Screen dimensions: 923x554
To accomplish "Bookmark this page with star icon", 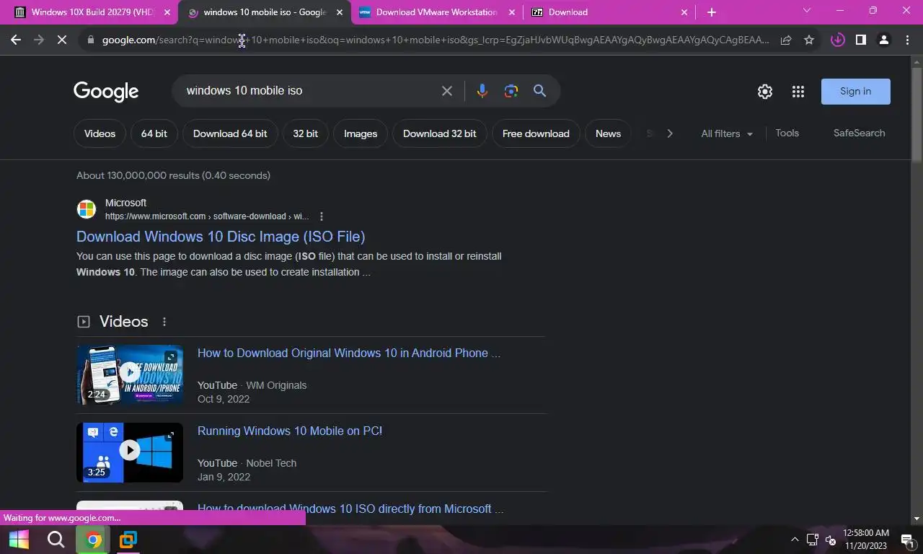I will (809, 40).
